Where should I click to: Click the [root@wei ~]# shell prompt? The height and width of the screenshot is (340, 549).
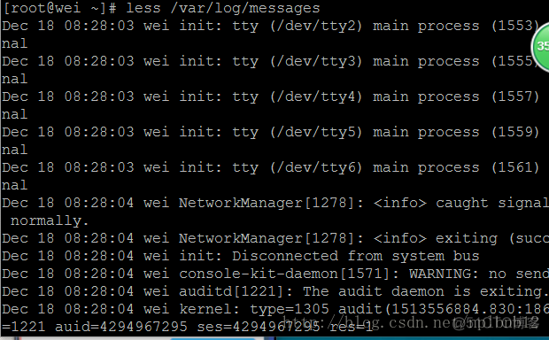click(x=59, y=8)
